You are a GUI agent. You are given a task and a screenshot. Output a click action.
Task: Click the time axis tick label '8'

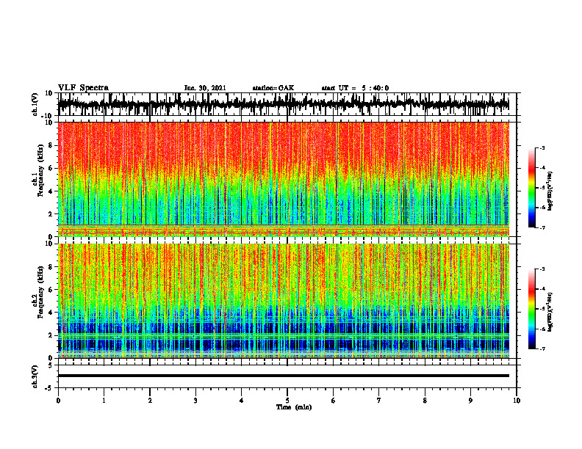[425, 401]
